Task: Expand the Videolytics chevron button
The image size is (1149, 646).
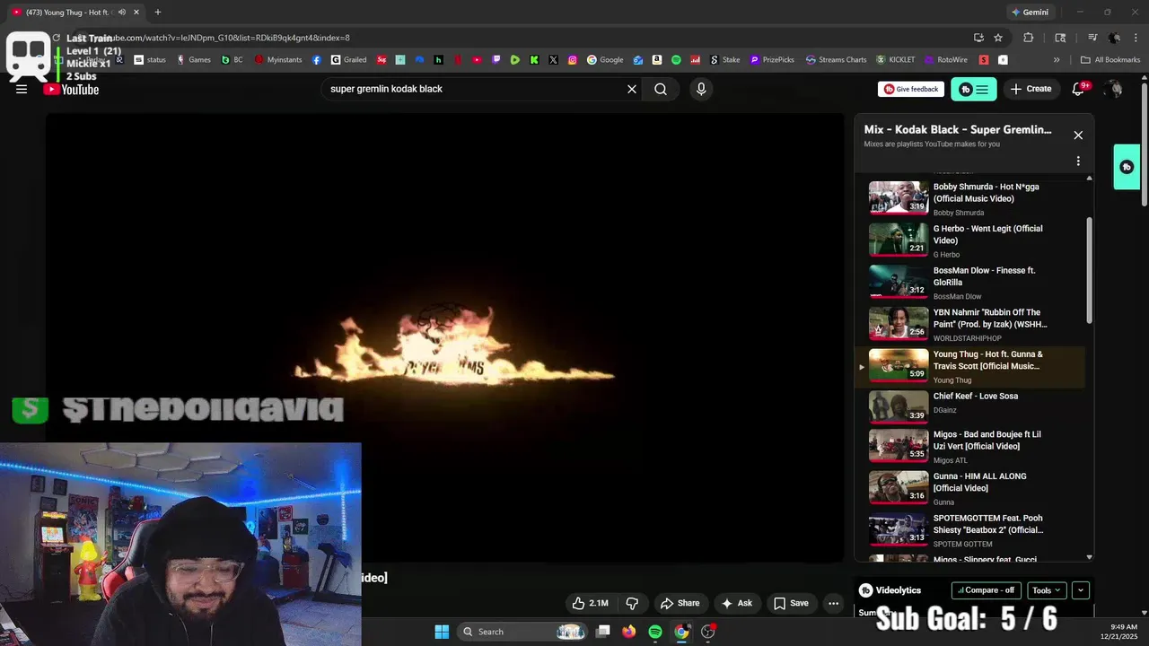Action: 1081,590
